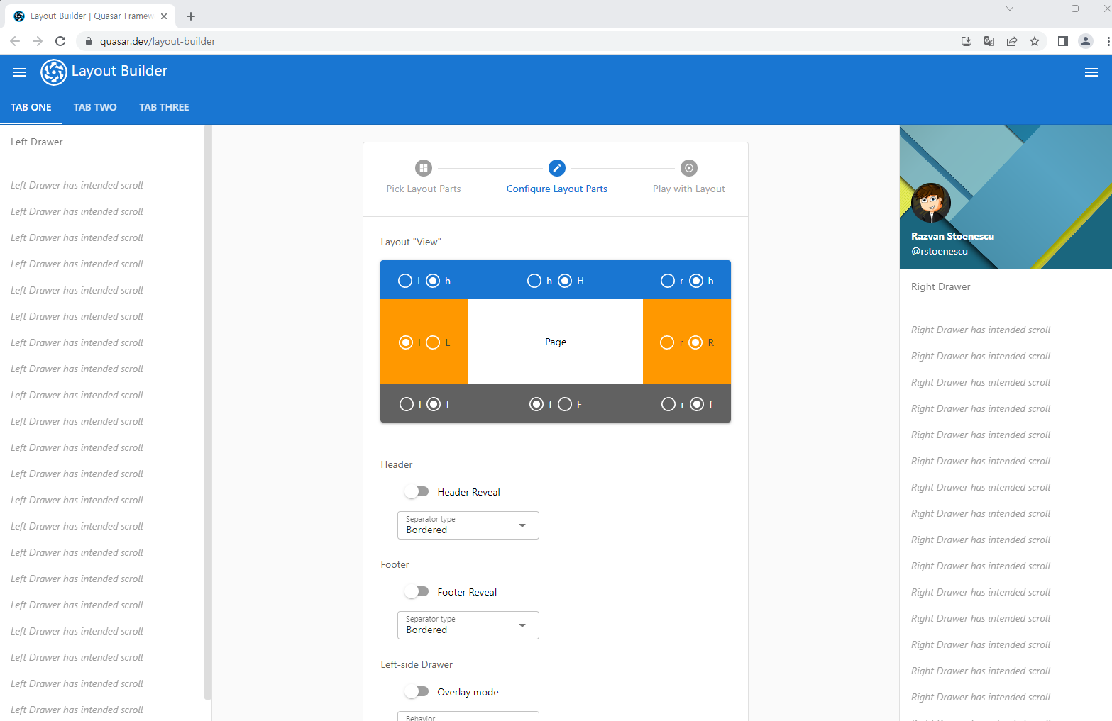Select lowercase 'h' radio in header center
This screenshot has width=1112, height=721.
coord(534,281)
